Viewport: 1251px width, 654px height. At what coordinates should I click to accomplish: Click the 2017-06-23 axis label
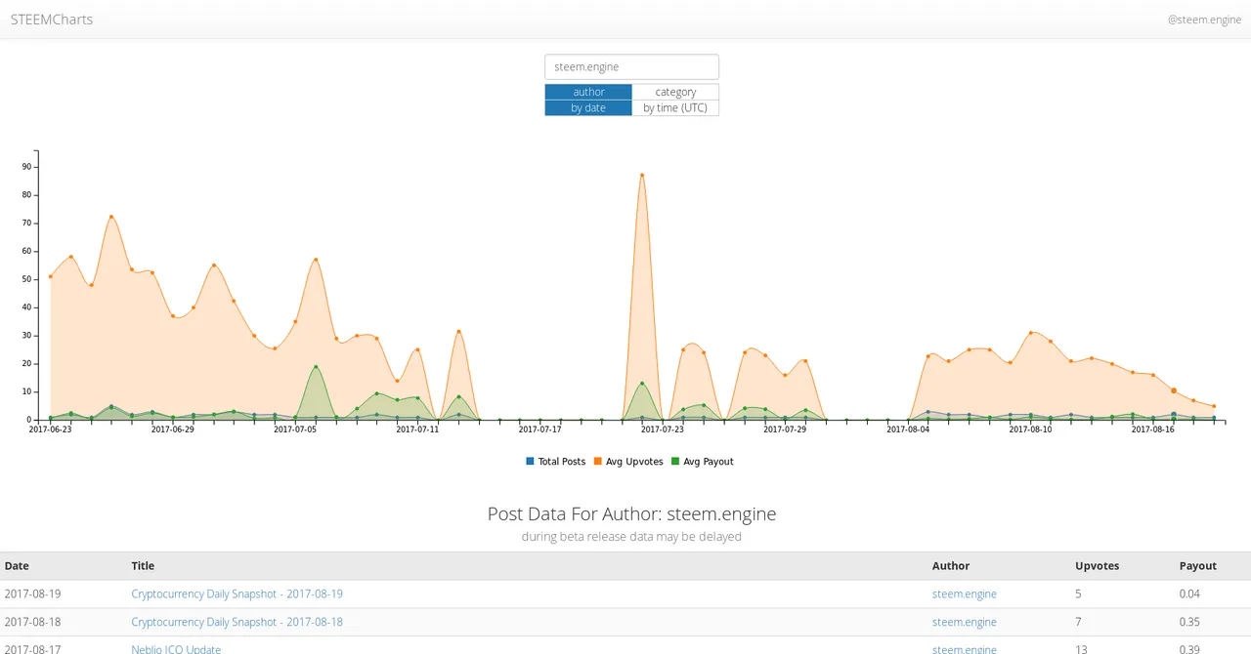point(50,429)
